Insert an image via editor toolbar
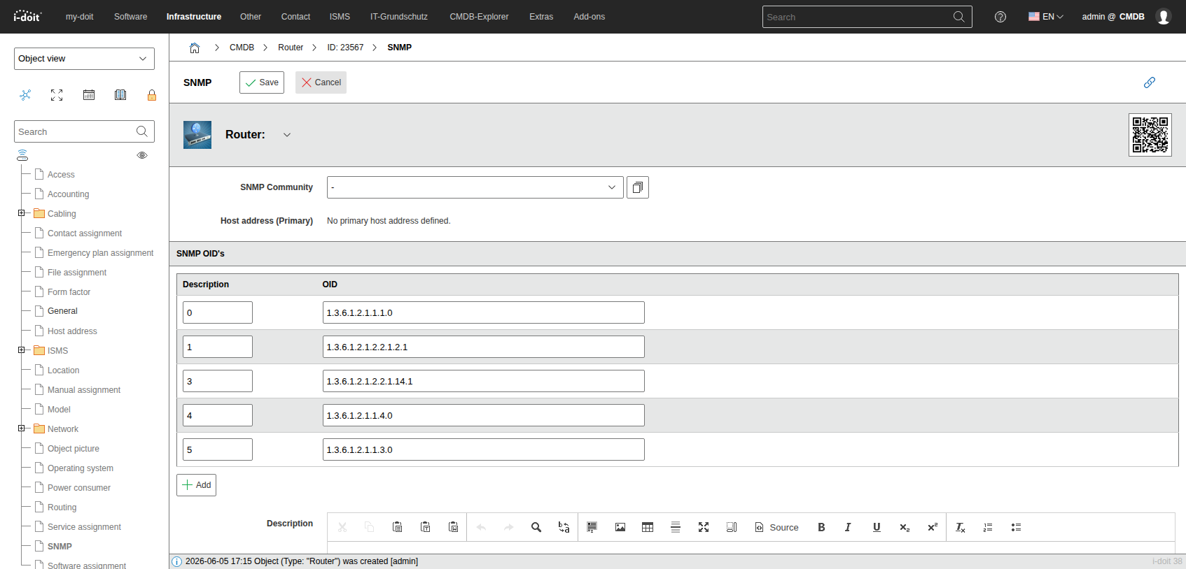 pos(620,527)
